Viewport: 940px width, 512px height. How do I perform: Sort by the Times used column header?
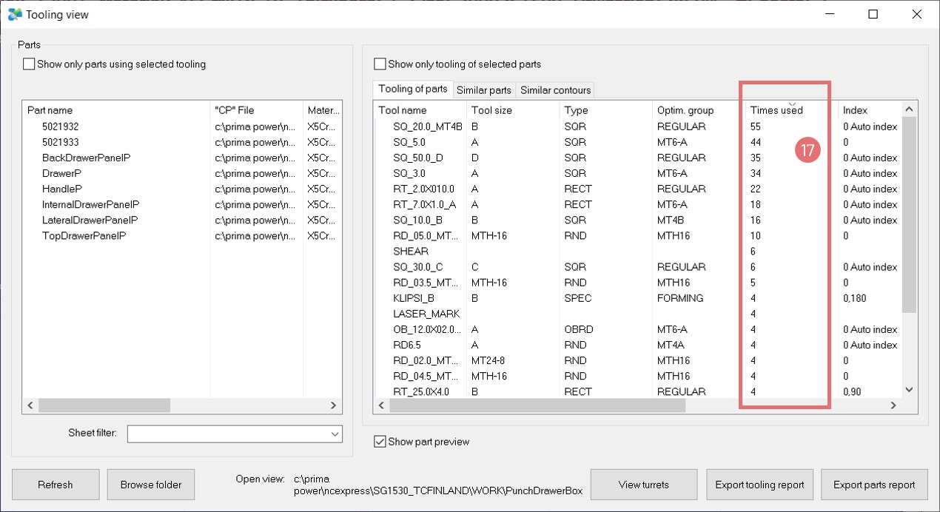click(776, 110)
